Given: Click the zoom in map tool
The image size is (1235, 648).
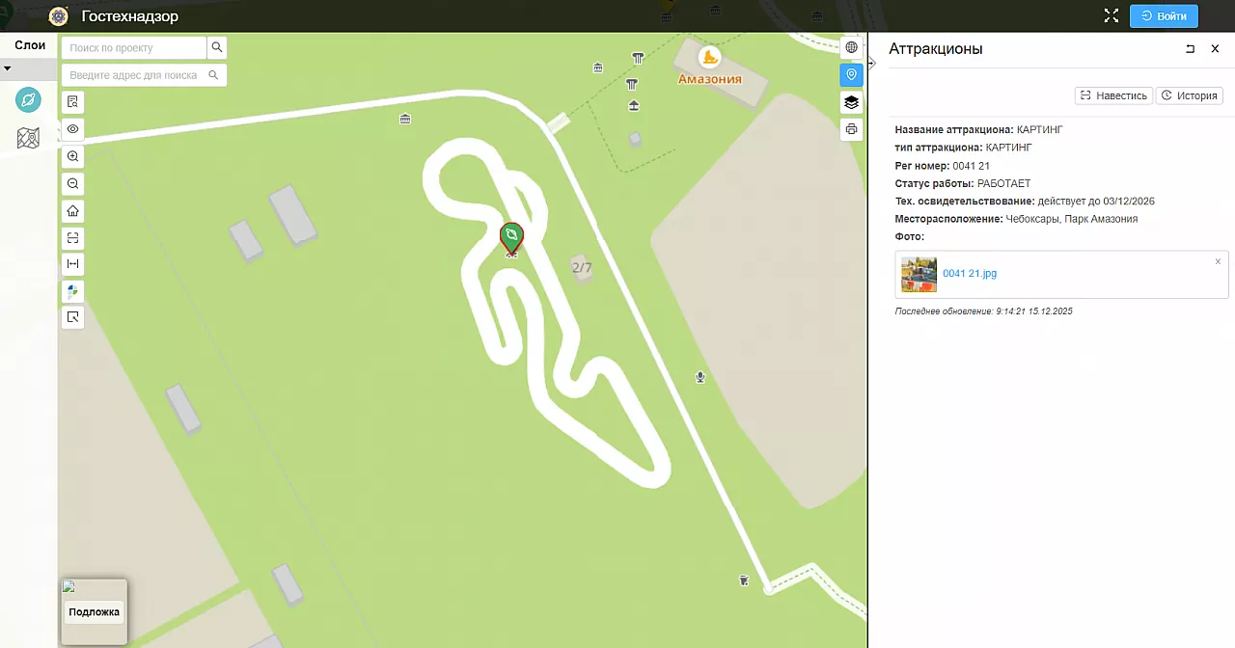Looking at the screenshot, I should pyautogui.click(x=73, y=156).
